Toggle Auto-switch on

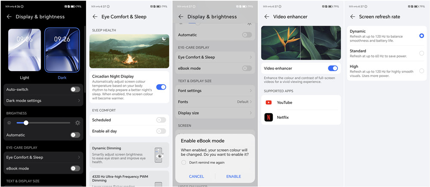75,89
